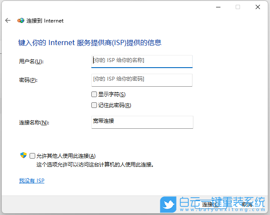This screenshot has height=215, width=270.
Task: Open the 我没有 ISP link
Action: click(32, 181)
